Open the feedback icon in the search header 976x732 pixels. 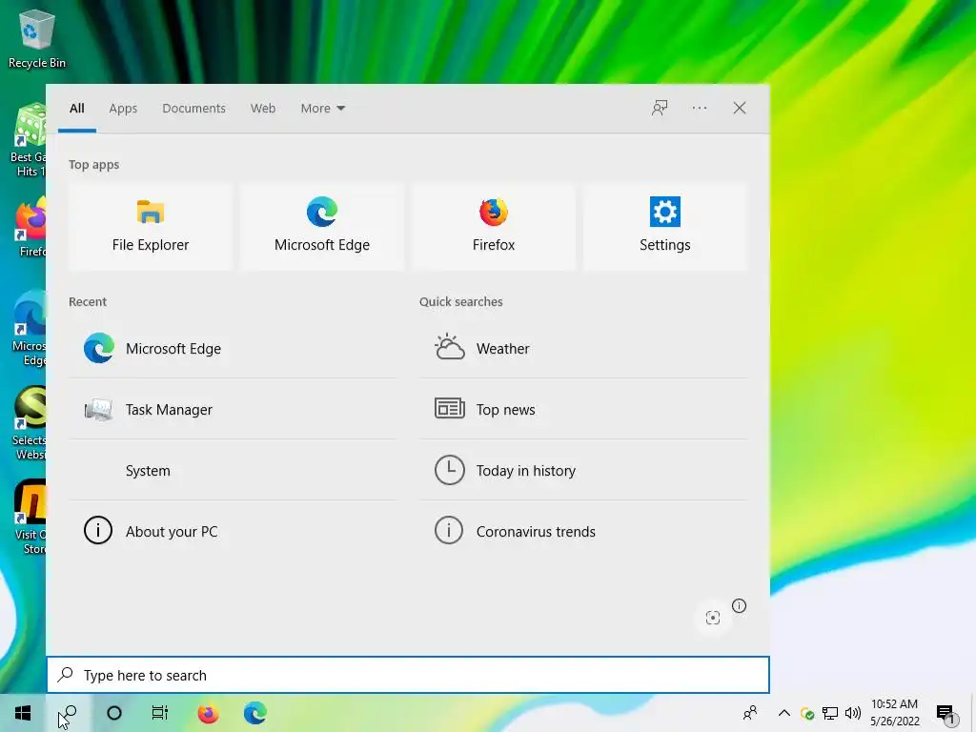[660, 109]
